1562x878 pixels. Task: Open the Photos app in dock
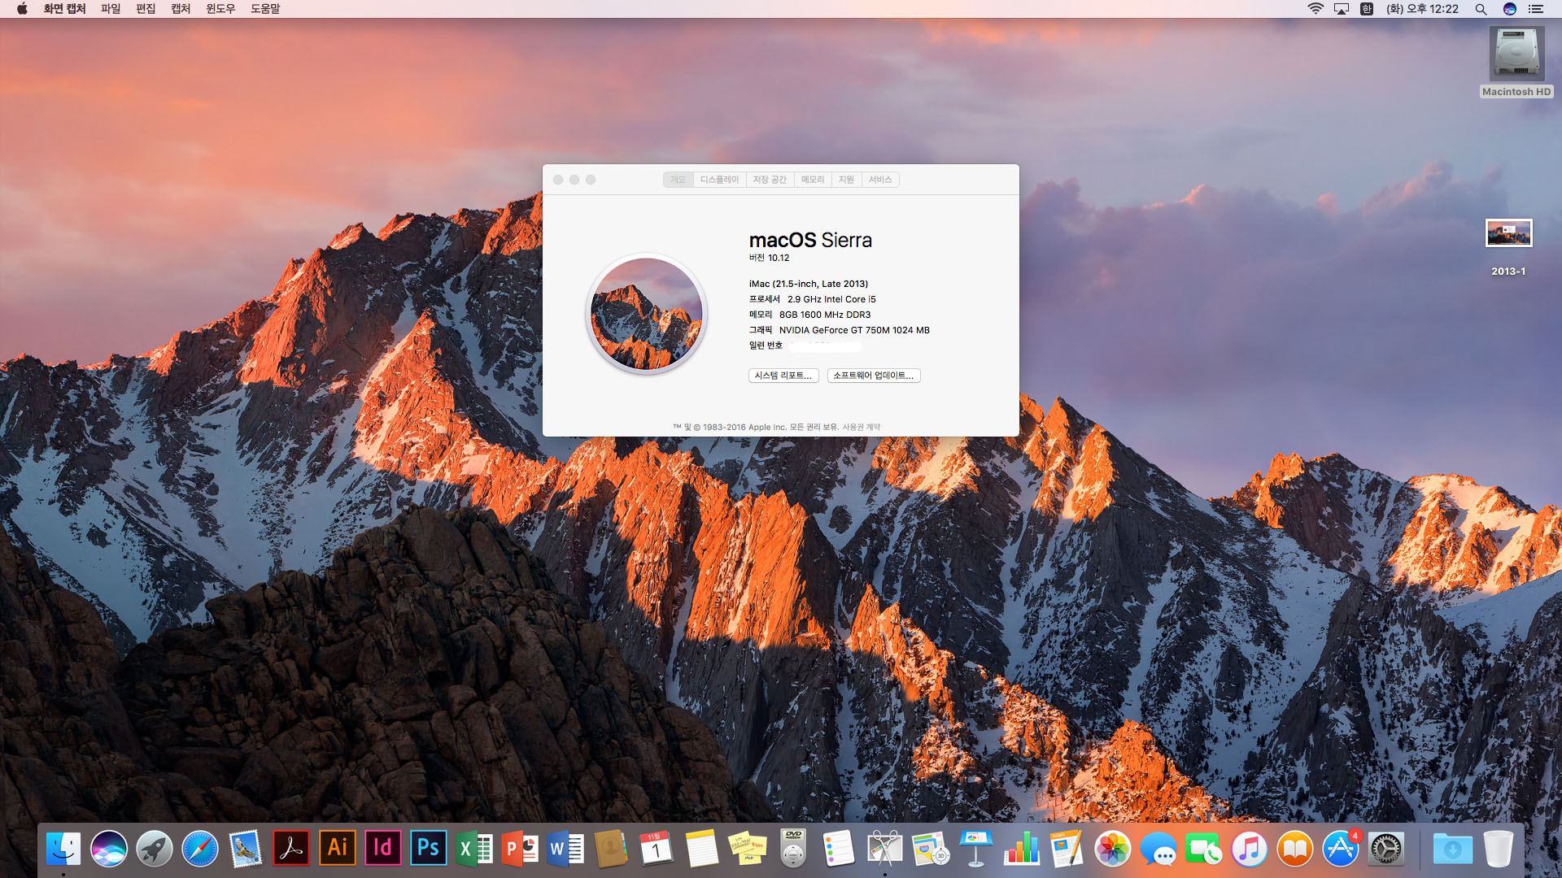(1112, 850)
